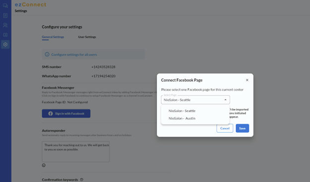
Task: Switch to the User Settings tab
Action: [x=87, y=37]
